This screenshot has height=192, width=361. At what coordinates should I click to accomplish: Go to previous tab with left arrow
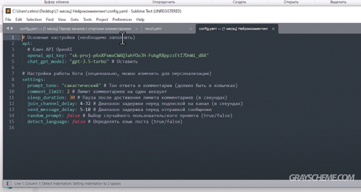click(x=7, y=28)
